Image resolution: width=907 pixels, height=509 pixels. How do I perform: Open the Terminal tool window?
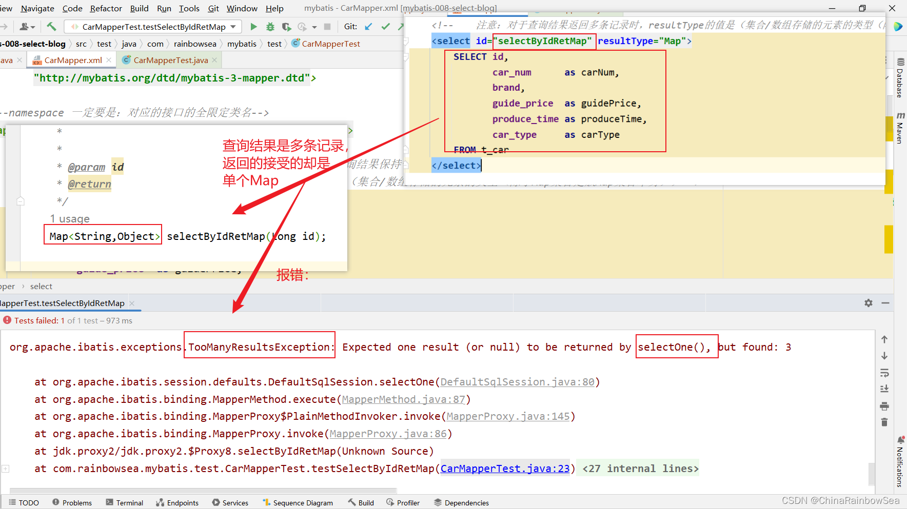[x=125, y=503]
